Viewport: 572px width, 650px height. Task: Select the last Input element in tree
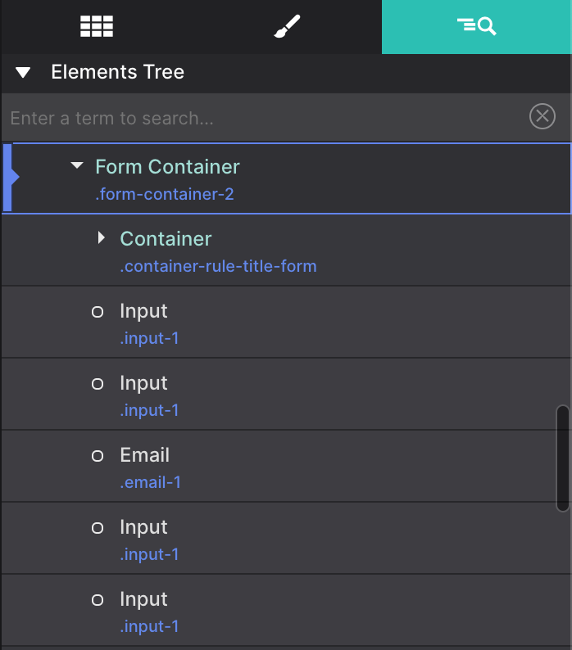287,610
